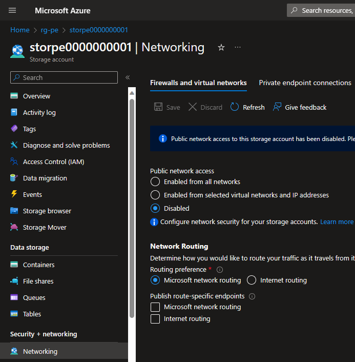This screenshot has width=355, height=362.
Task: Go to Home breadcrumb link
Action: click(x=20, y=30)
